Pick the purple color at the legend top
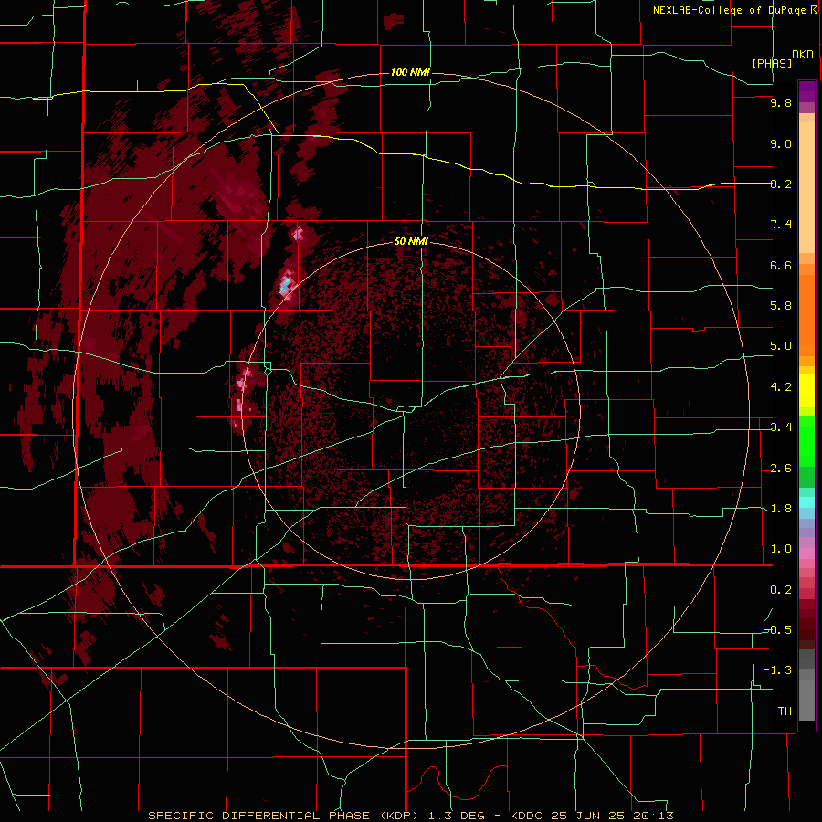Screen dimensions: 822x822 click(806, 91)
